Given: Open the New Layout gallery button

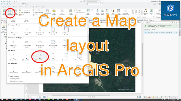Looking at the screenshot, I should (10, 12).
